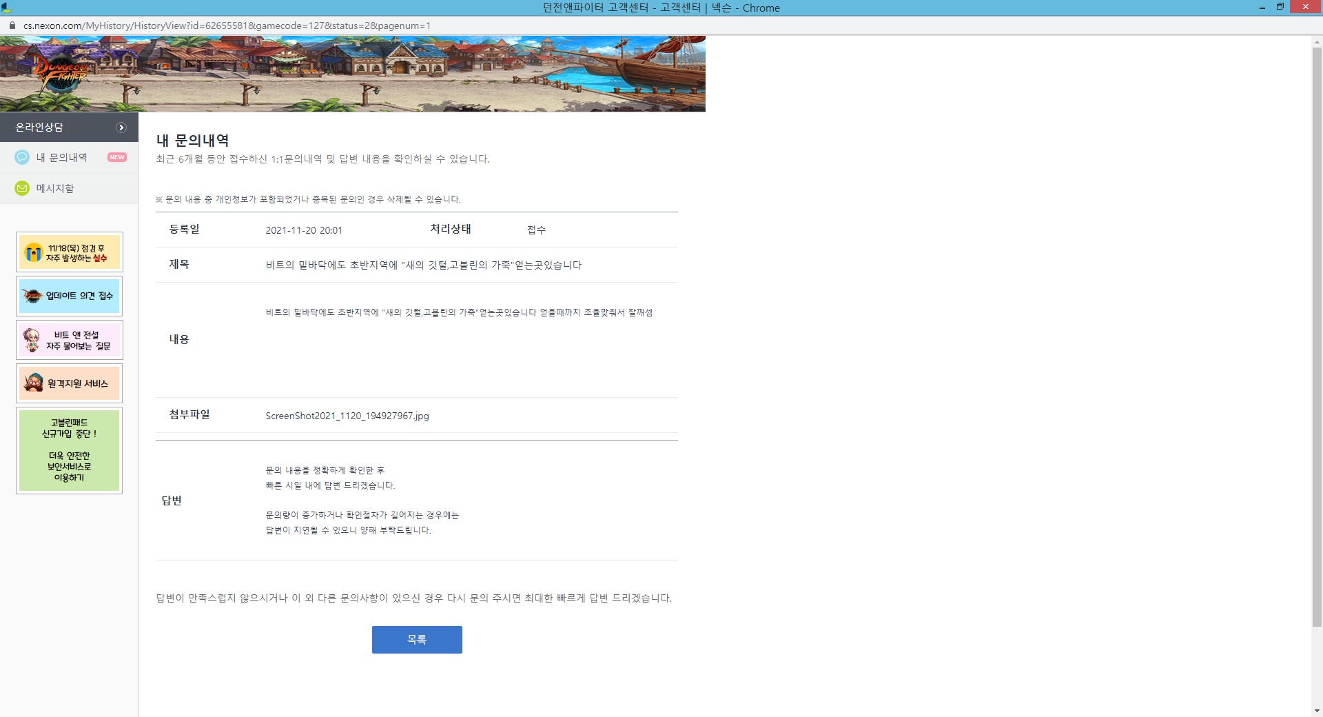This screenshot has height=717, width=1323.
Task: Click the character icon in 원격지원 서비스 banner
Action: pyautogui.click(x=33, y=383)
